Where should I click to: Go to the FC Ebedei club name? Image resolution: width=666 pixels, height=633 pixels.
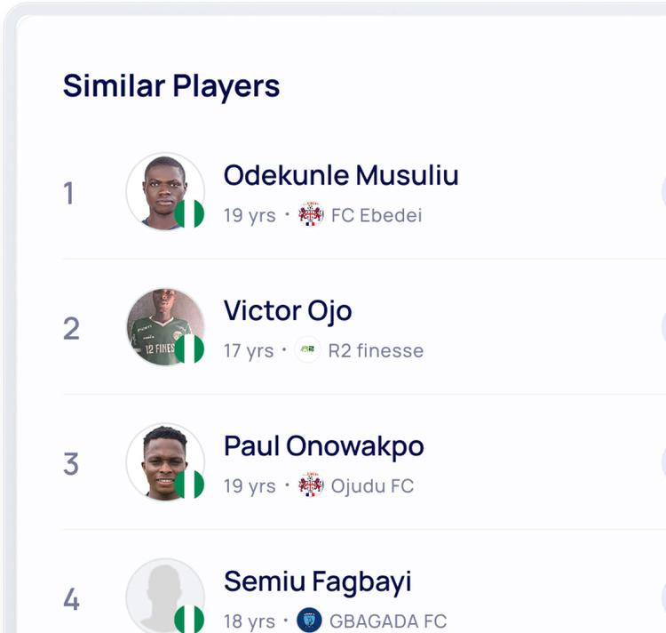[377, 215]
